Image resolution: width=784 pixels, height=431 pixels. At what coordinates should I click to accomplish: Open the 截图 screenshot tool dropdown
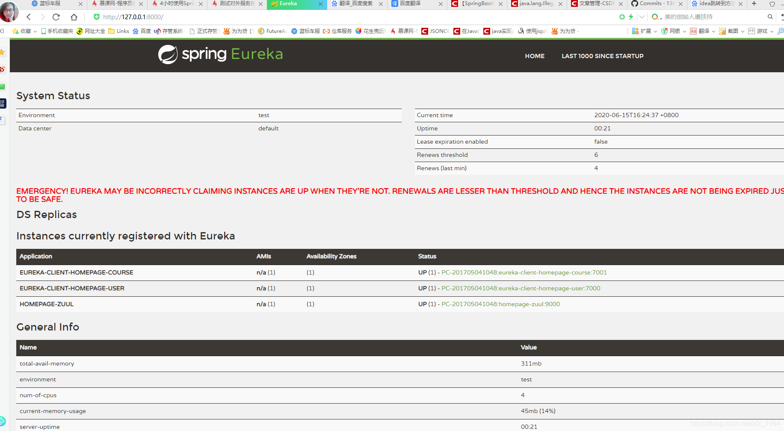coord(731,31)
